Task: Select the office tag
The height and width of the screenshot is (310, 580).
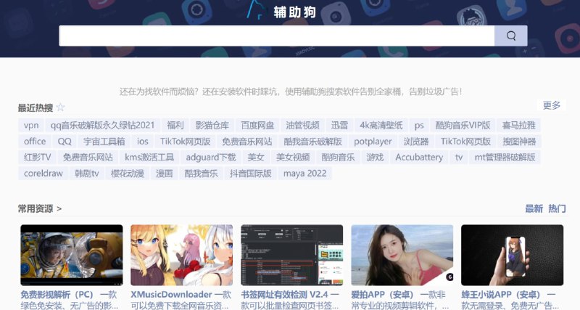Action: (35, 141)
